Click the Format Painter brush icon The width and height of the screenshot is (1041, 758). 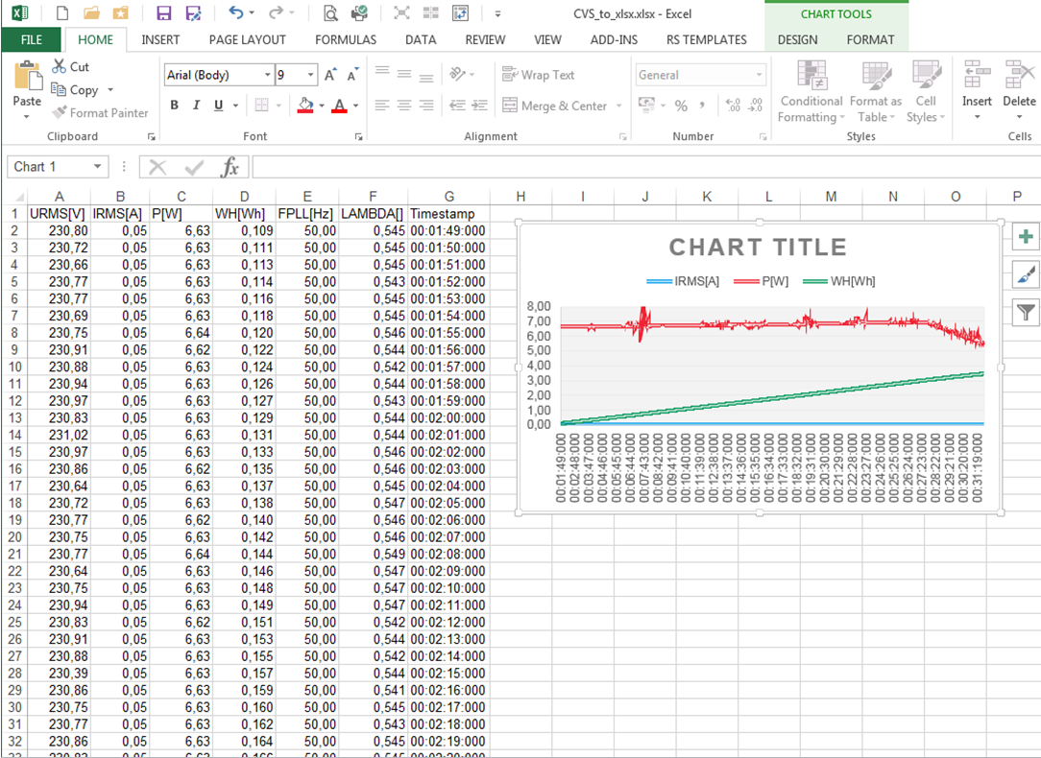pyautogui.click(x=60, y=113)
